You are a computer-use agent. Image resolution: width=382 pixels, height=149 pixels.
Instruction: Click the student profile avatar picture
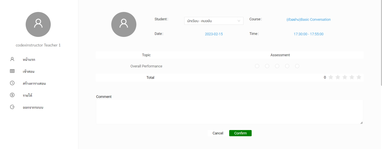click(124, 24)
